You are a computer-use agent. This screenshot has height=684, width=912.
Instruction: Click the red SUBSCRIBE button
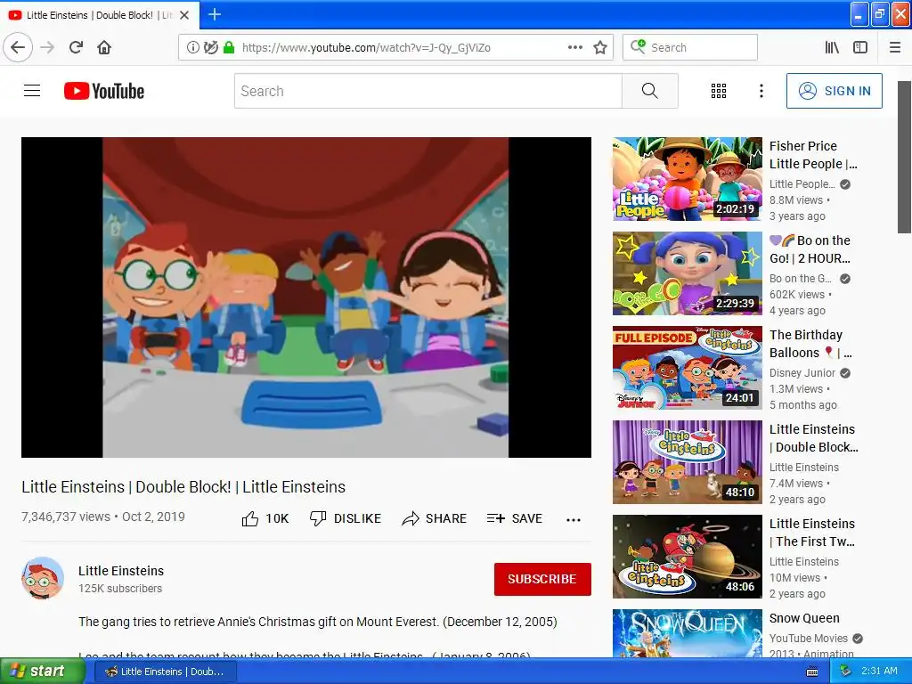coord(542,579)
